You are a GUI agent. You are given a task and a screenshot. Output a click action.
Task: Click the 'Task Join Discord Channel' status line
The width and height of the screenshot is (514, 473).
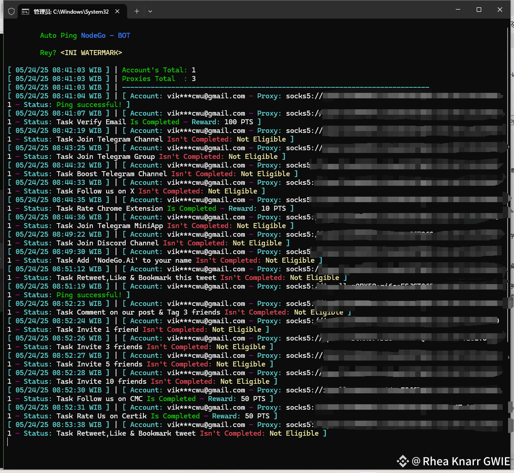[x=148, y=243]
